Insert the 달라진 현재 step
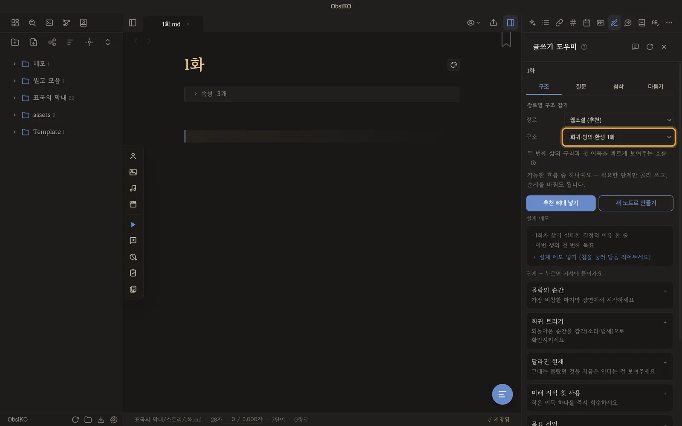This screenshot has width=682, height=426. coord(600,366)
